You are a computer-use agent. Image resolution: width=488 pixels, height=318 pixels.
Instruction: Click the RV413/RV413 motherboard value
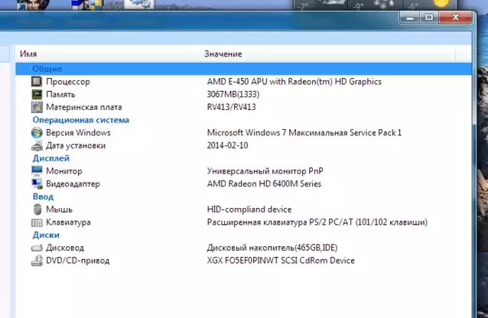pos(231,107)
